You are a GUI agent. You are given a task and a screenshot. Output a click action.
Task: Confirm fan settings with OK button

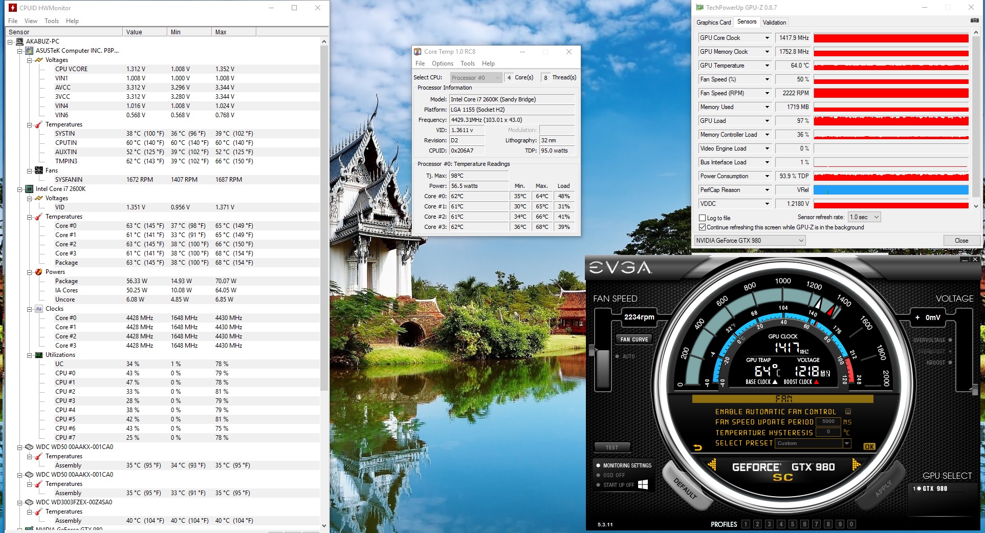869,447
